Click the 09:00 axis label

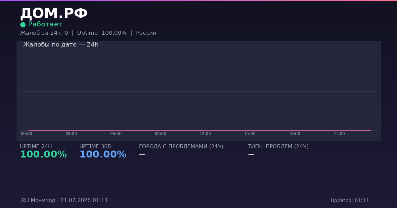[160, 134]
